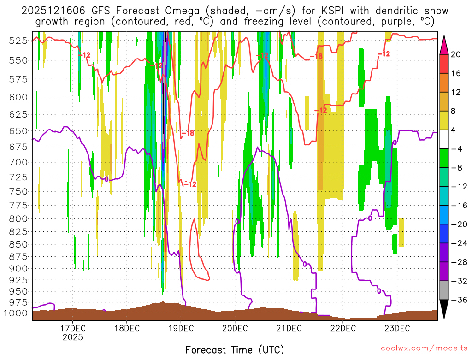Viewport: 472px width, 354px height.
Task: Select the gray swatch in the colorbar
Action: tap(444, 290)
